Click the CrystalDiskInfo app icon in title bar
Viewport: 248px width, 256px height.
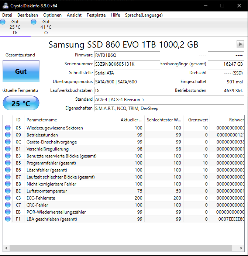click(5, 6)
